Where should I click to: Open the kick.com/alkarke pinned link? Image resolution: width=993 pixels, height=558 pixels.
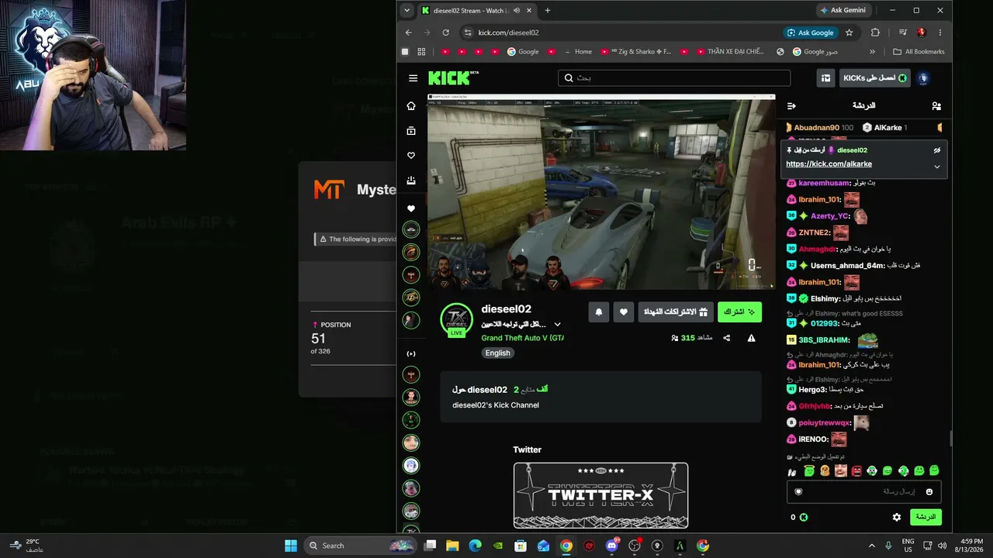[829, 164]
